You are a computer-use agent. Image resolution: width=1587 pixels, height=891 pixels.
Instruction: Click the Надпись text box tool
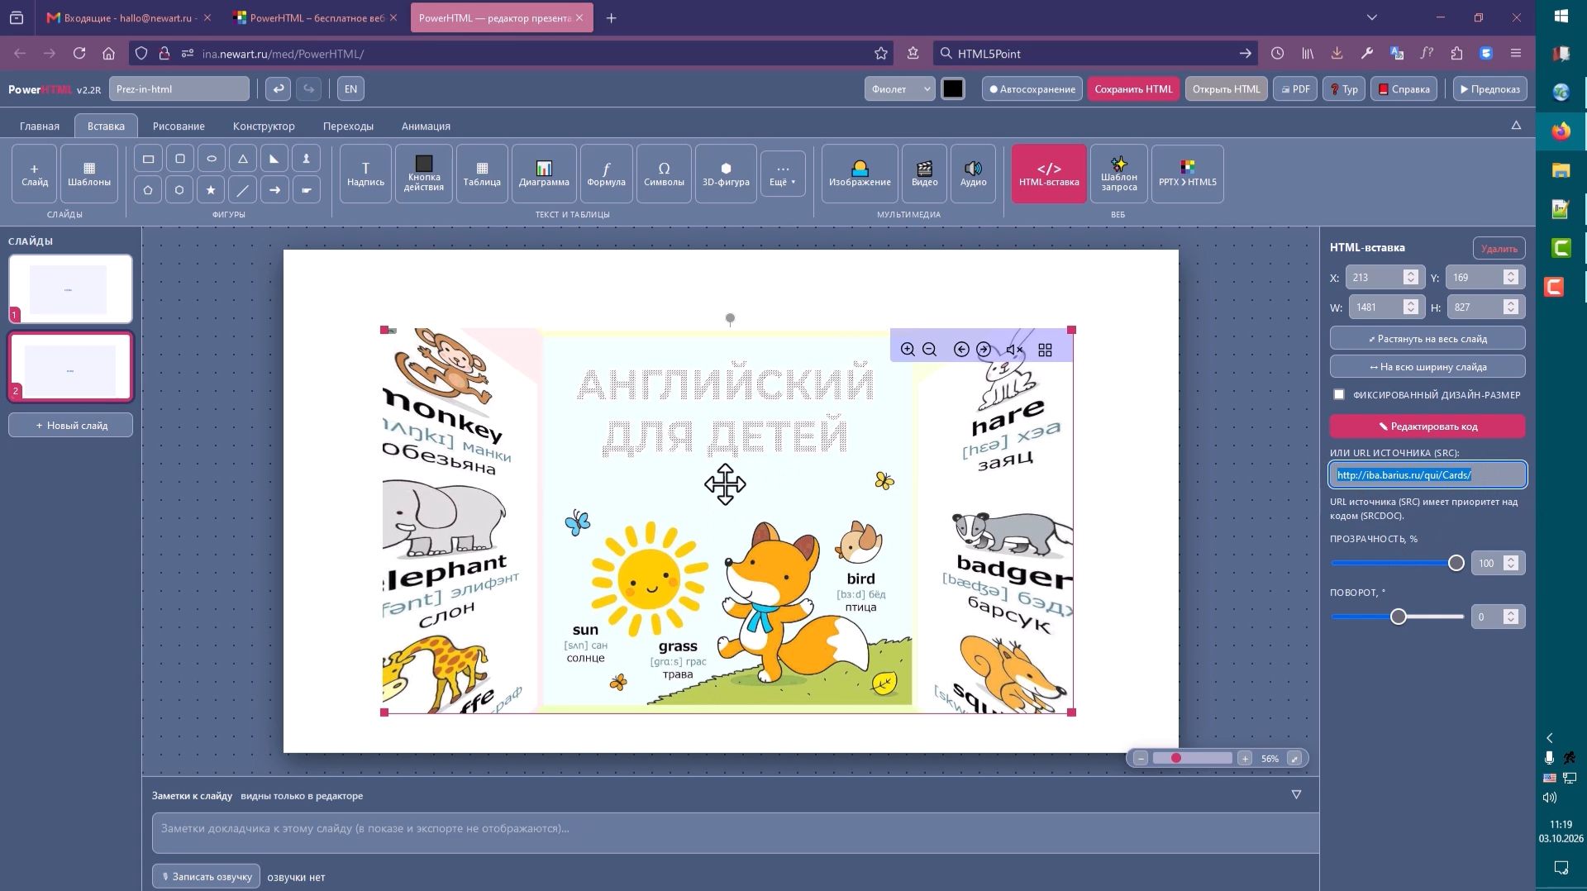coord(365,174)
